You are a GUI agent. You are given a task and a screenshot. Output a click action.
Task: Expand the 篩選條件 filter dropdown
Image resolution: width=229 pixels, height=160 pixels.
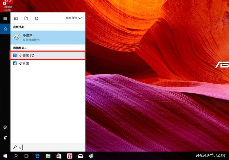(74, 19)
